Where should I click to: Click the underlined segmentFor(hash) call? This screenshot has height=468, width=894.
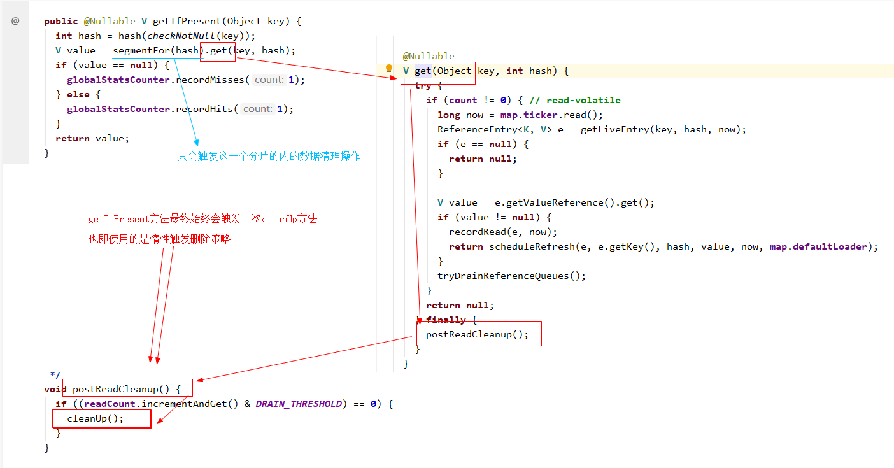tap(157, 50)
